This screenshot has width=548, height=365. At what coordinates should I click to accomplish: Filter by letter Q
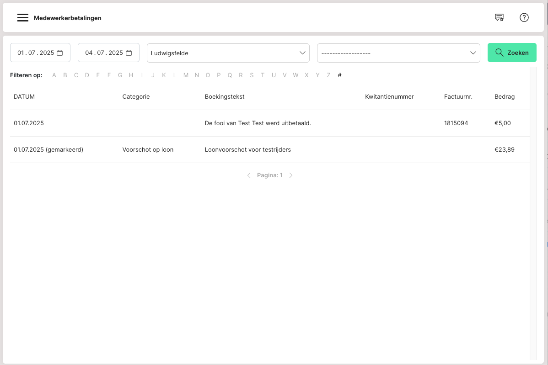point(230,75)
